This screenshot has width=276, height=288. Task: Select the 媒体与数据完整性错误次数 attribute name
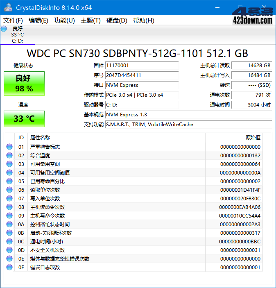(x=60, y=259)
